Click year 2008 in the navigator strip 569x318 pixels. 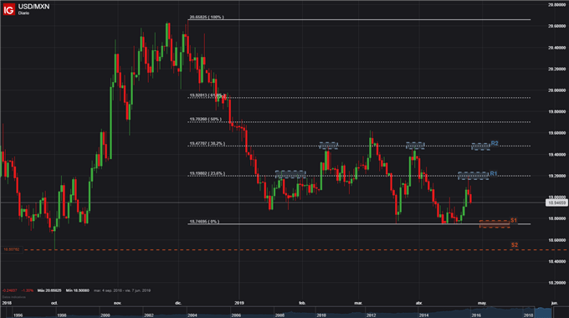[279, 315]
